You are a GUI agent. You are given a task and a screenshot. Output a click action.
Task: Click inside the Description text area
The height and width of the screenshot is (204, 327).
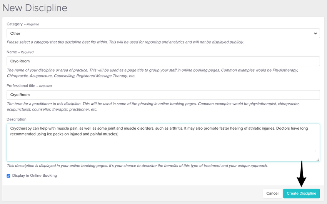coord(163,146)
